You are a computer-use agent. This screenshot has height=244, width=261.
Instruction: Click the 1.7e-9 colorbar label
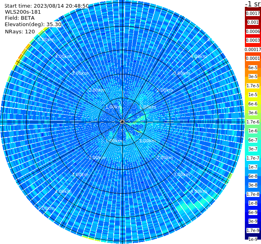253,230
